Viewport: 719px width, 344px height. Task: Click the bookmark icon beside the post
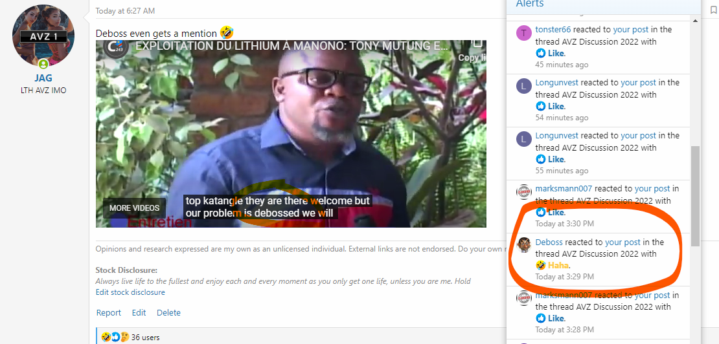[713, 10]
